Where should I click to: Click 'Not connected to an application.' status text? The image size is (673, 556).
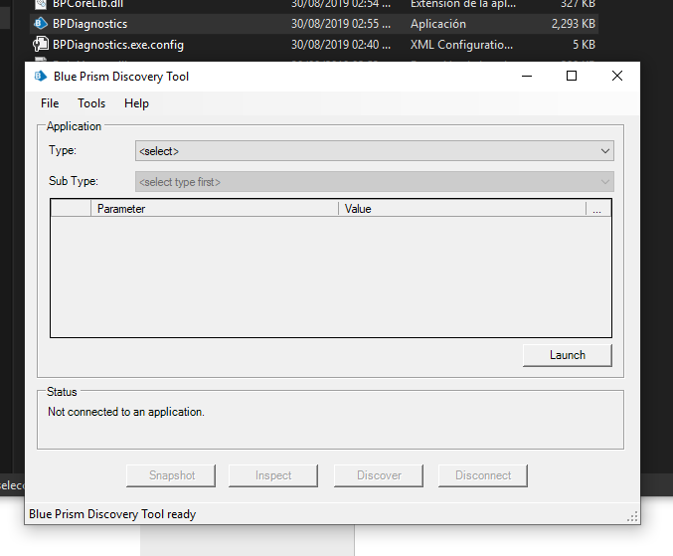pyautogui.click(x=126, y=412)
